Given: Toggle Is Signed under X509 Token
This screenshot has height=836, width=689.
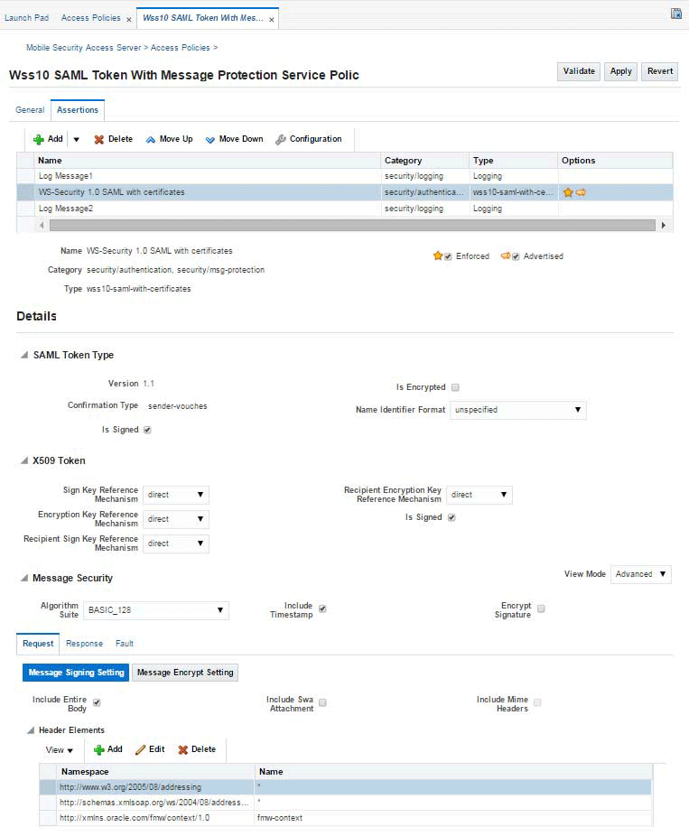Looking at the screenshot, I should (x=452, y=517).
